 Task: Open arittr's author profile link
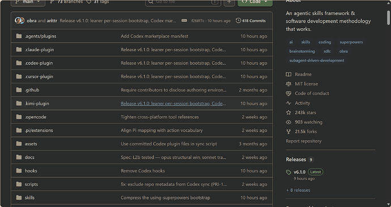tap(52, 21)
